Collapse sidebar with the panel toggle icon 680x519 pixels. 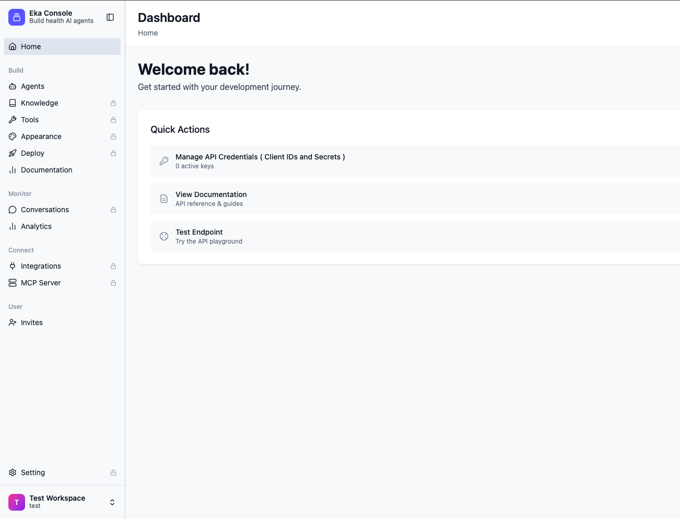tap(110, 17)
